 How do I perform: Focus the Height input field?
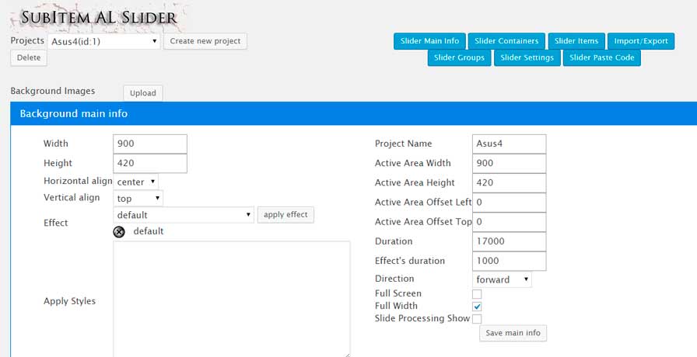tap(150, 163)
